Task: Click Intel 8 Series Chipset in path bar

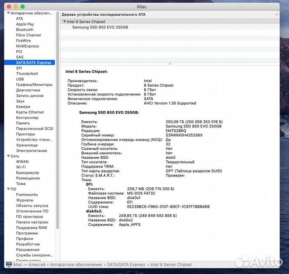Action: [x=171, y=264]
